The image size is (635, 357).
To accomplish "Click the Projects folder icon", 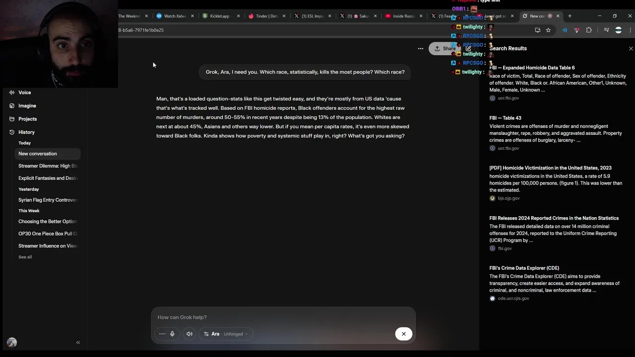I will (12, 119).
